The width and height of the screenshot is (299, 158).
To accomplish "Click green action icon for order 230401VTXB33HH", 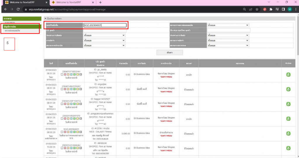I will [288, 74].
